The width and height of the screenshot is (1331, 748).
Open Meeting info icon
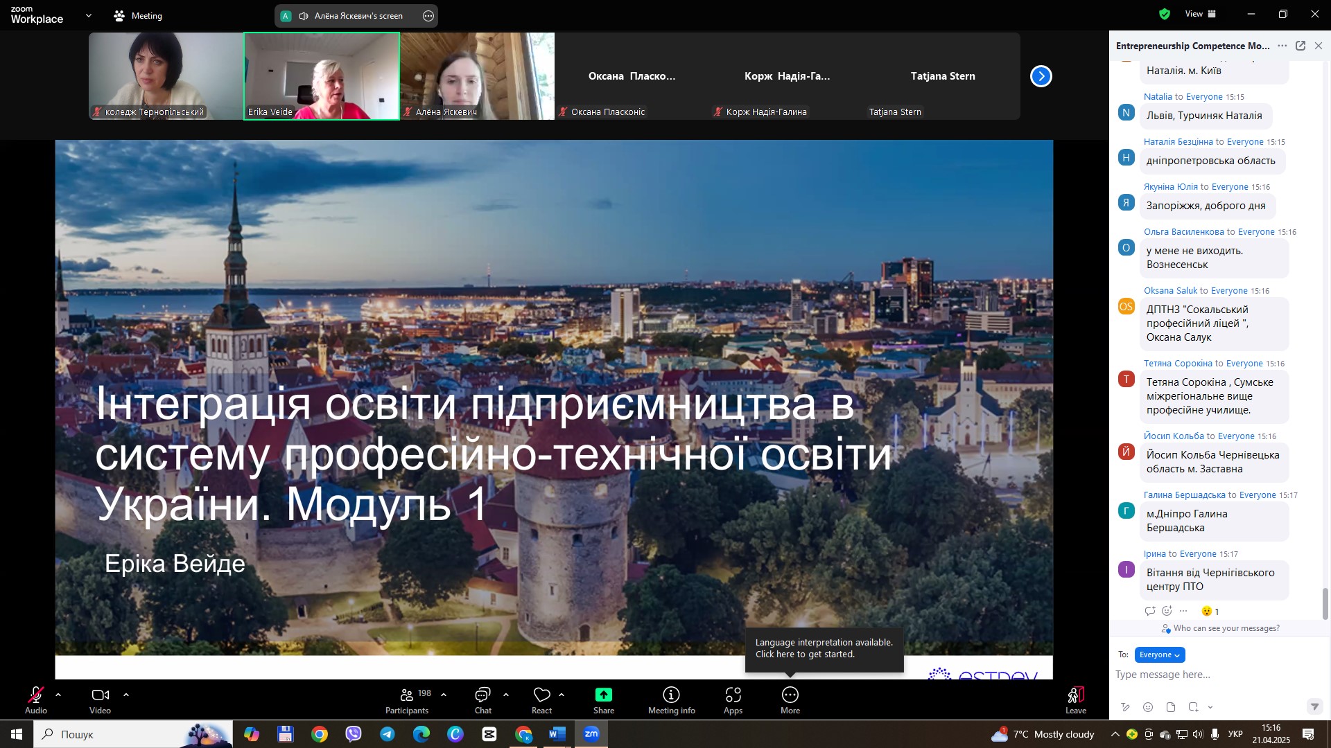point(671,695)
